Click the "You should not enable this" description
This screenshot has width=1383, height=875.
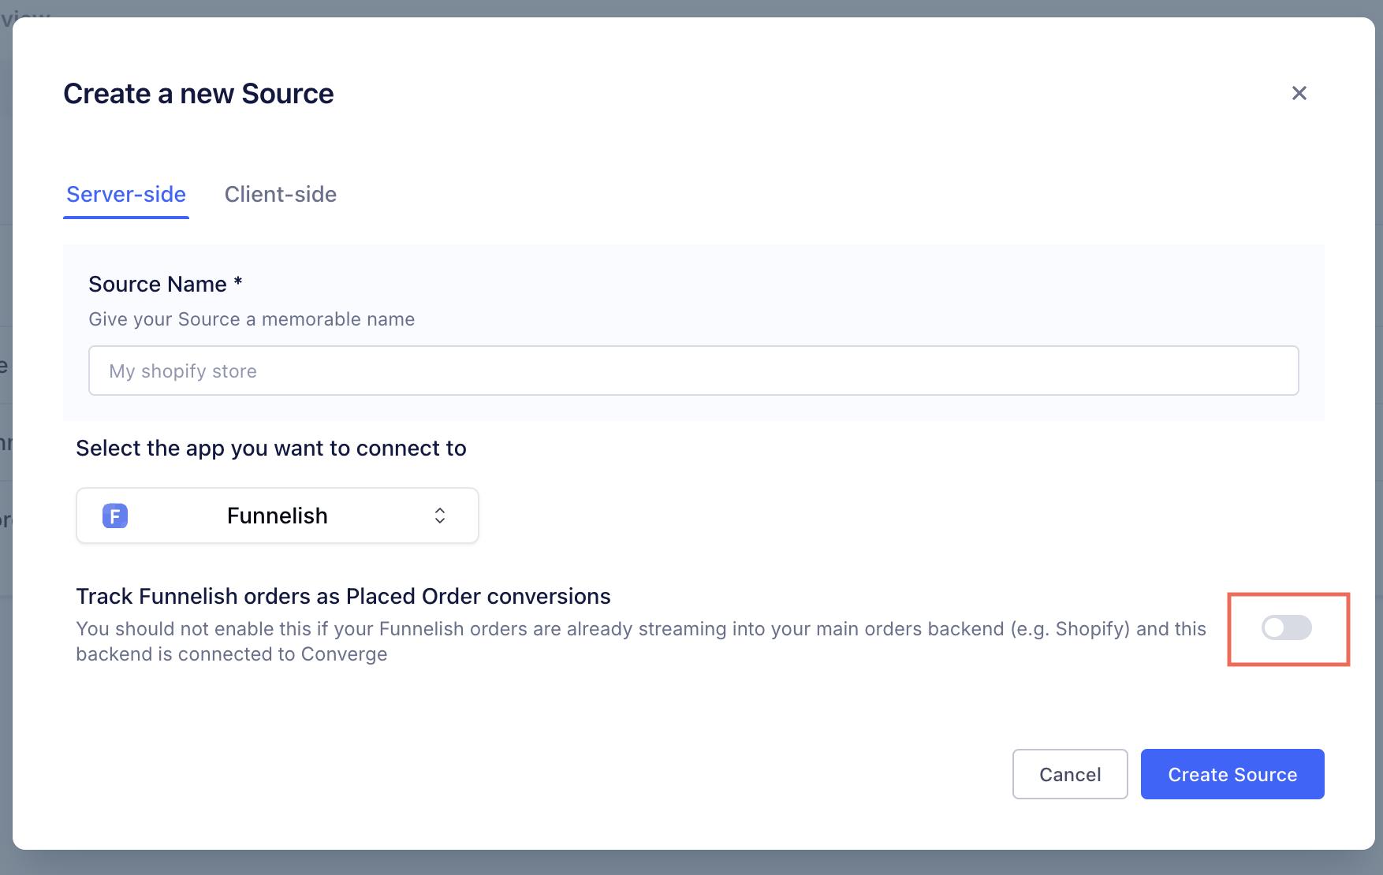pos(641,642)
